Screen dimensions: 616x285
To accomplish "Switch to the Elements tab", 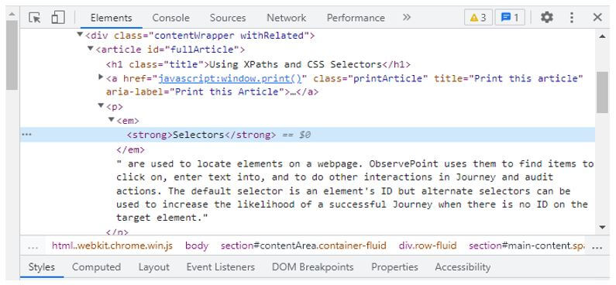I will click(x=111, y=18).
